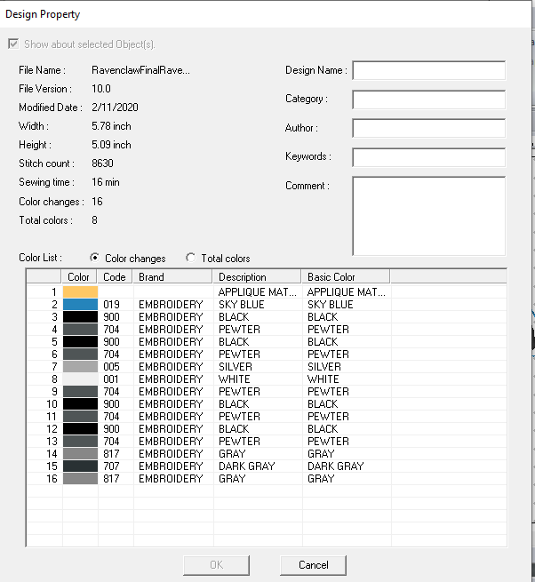Click into the Author field
This screenshot has height=582, width=535.
point(428,128)
